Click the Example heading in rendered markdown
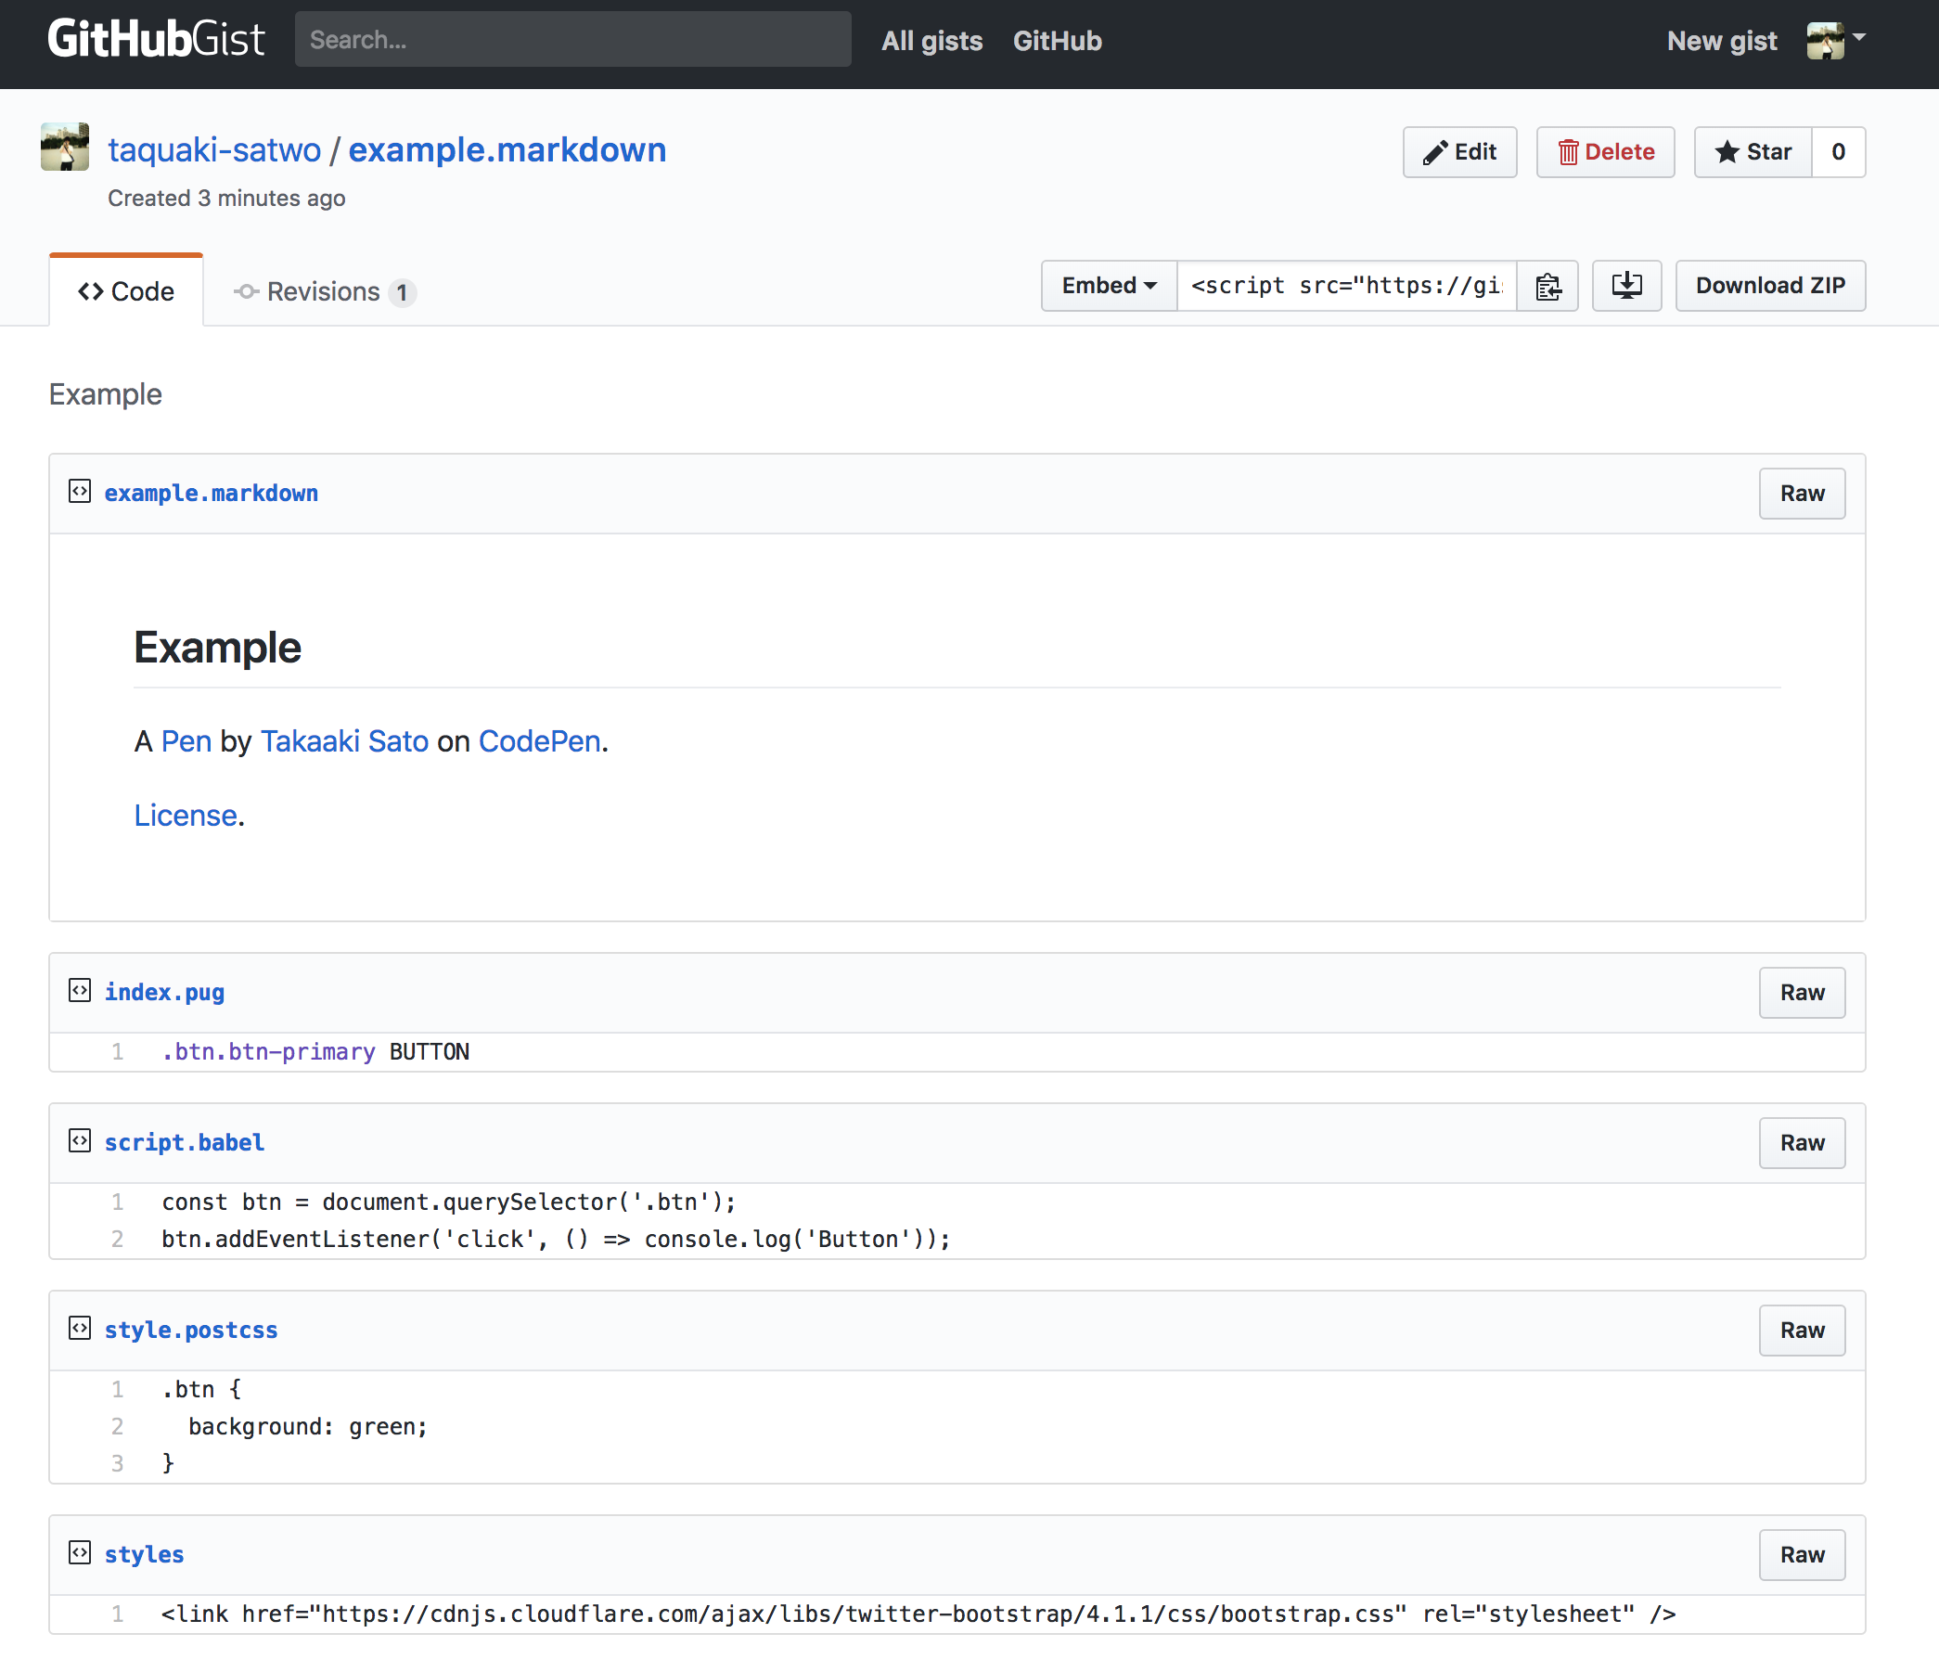 217,648
